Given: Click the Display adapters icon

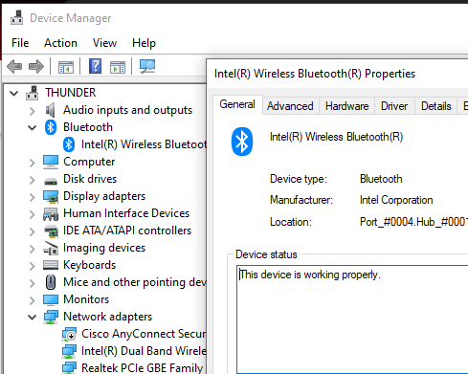Looking at the screenshot, I should tap(51, 196).
